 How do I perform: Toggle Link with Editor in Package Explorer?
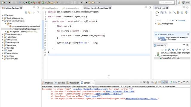(x=29, y=12)
